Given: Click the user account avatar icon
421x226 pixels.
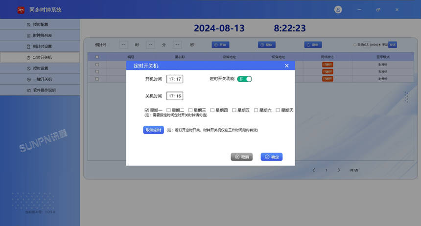Looking at the screenshot, I should pyautogui.click(x=338, y=10).
